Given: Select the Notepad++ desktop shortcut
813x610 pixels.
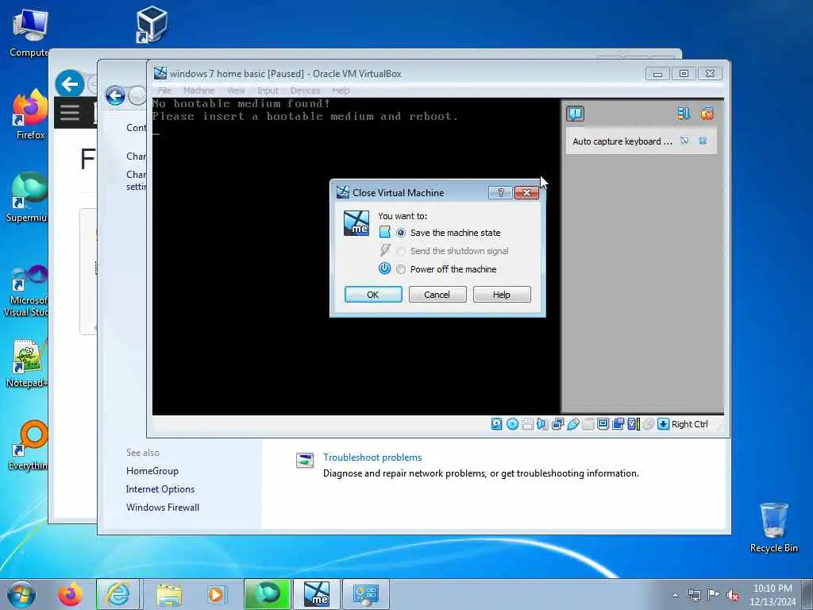Looking at the screenshot, I should (27, 363).
